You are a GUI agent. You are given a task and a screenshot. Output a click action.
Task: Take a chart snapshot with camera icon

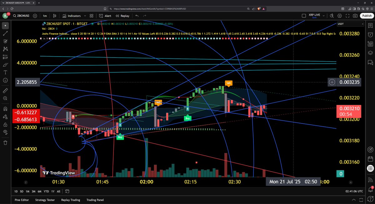point(355,16)
